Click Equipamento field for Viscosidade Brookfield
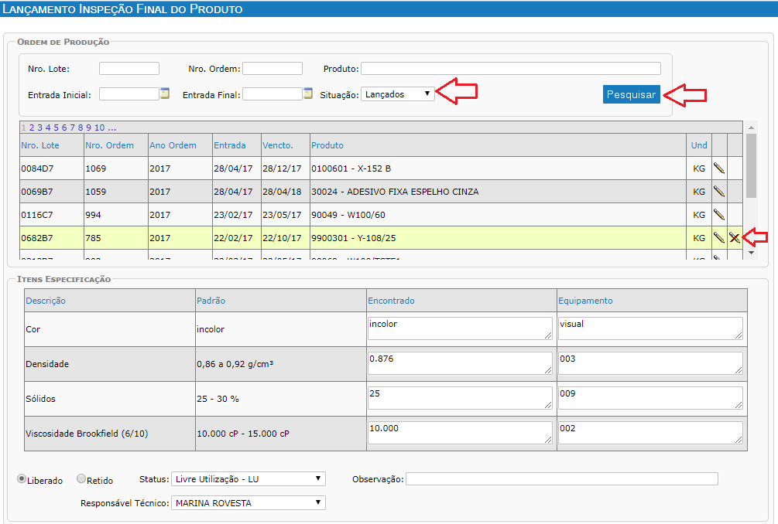 [650, 432]
